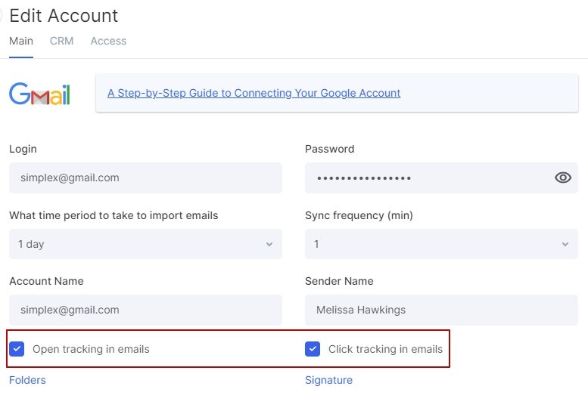Open the Signature link
588x420 pixels.
(x=328, y=380)
